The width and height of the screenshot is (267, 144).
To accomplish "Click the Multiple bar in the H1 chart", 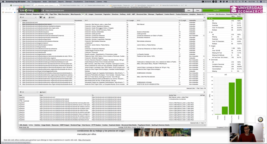I will click(239, 97).
